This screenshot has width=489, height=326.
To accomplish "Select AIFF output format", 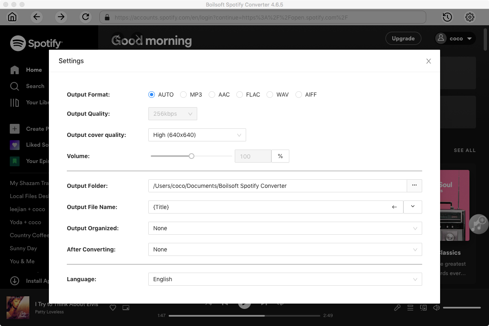I will tap(299, 95).
